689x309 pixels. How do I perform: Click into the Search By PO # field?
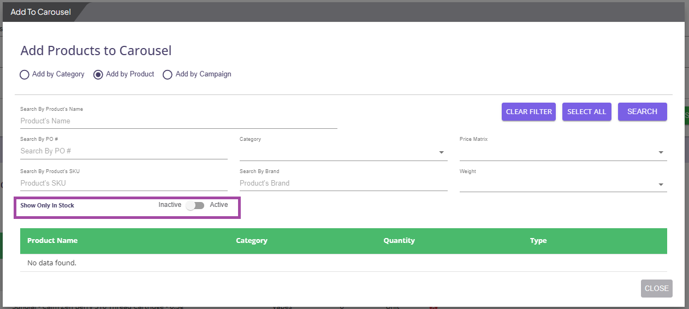[x=123, y=151]
